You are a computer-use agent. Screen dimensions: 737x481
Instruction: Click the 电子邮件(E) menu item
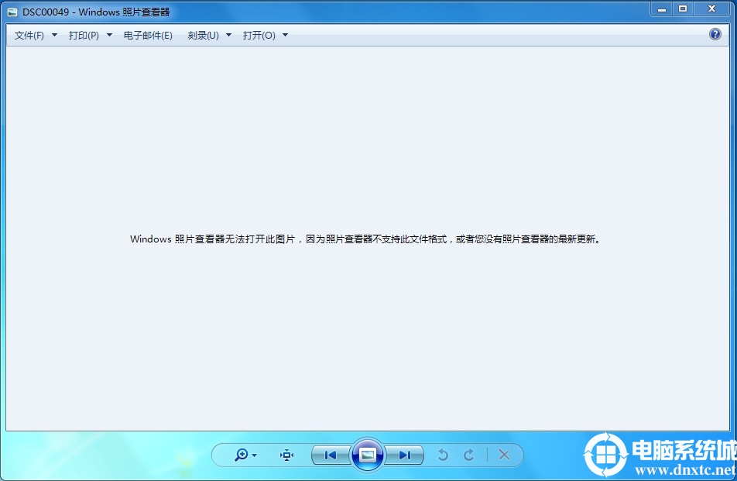148,36
